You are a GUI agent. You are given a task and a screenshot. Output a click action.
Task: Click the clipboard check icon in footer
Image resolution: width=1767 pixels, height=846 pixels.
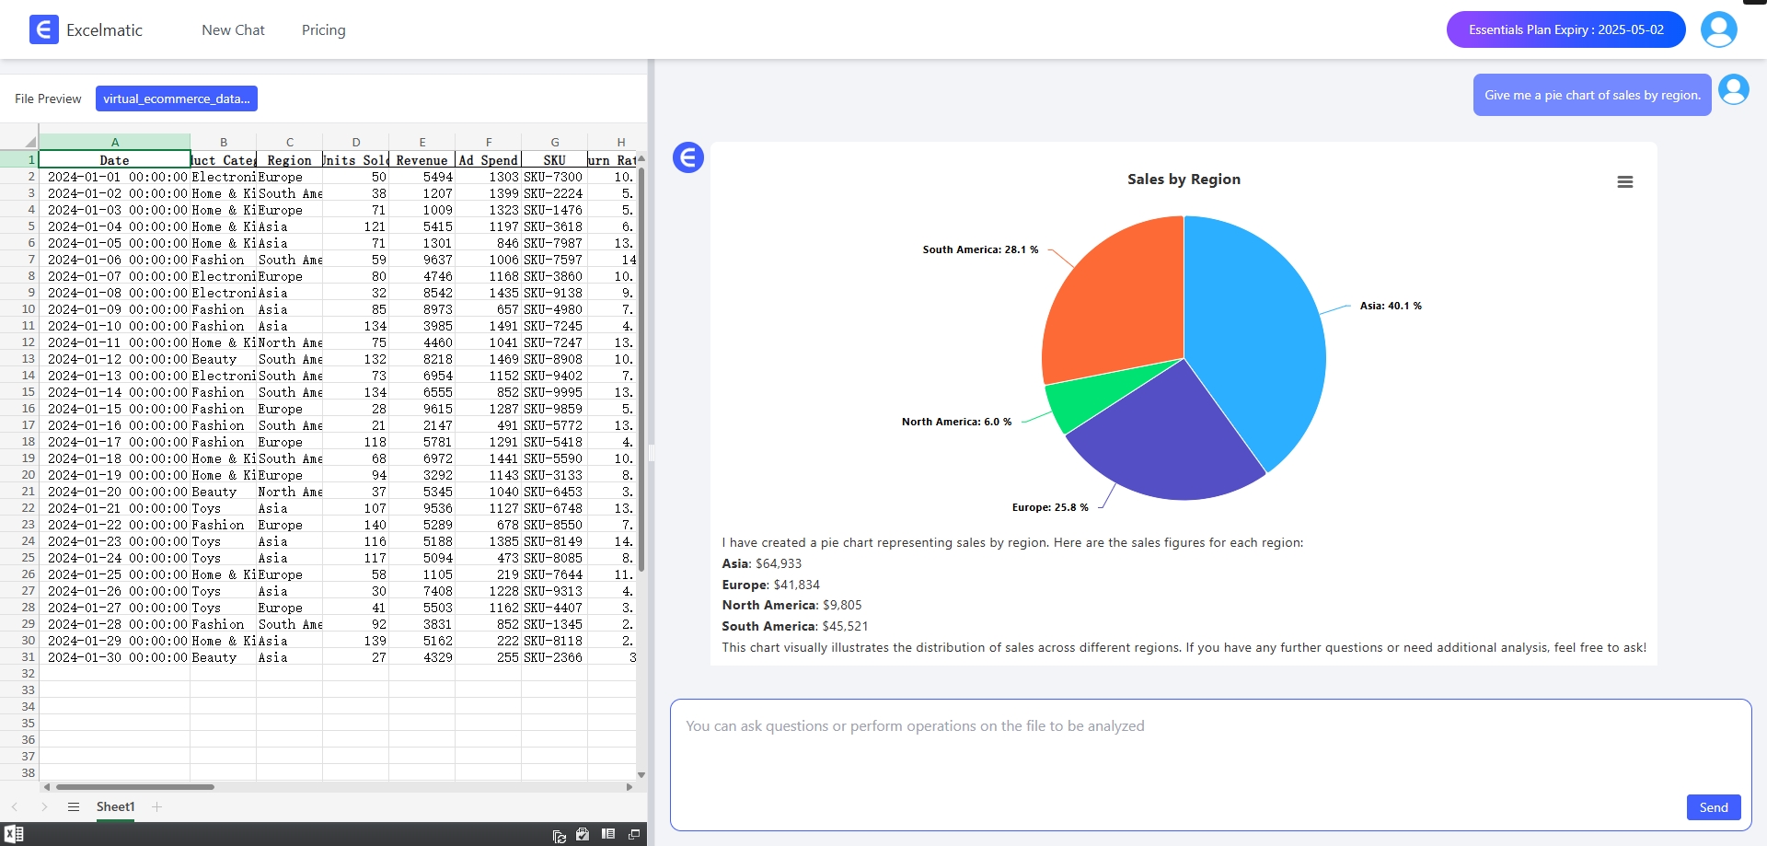[x=583, y=834]
